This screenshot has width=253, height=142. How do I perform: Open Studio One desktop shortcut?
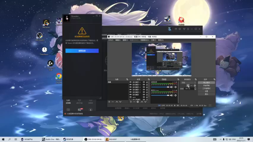coord(167,20)
